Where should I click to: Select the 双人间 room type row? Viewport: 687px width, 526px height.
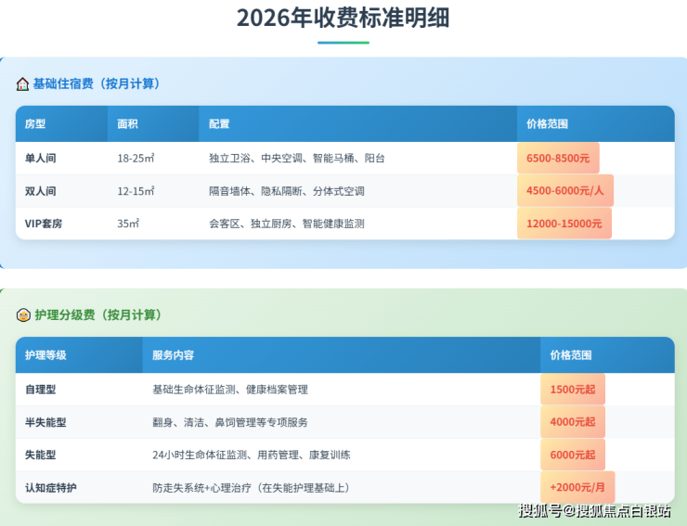(x=41, y=191)
